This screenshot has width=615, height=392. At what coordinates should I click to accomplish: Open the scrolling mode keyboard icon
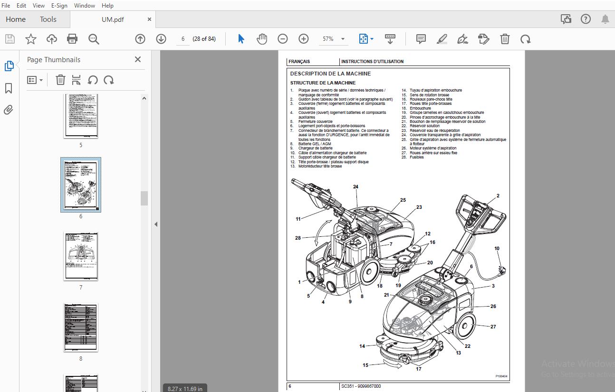pos(390,39)
